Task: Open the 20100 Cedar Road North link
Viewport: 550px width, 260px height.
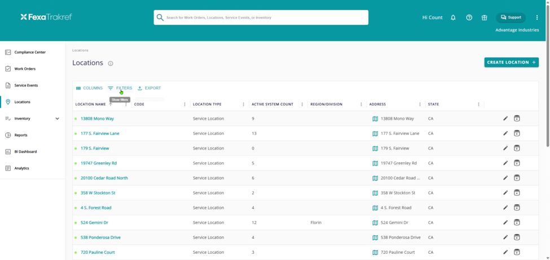Action: [104, 178]
